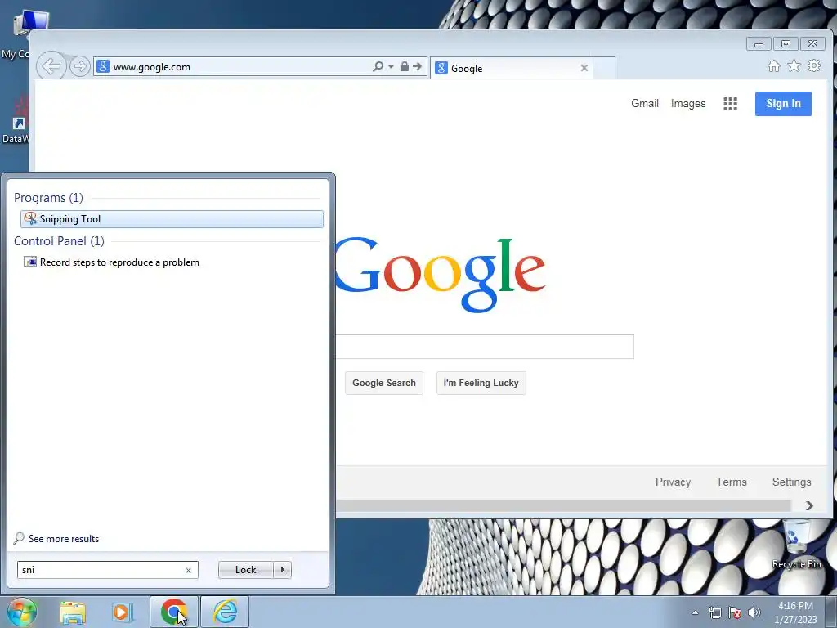The image size is (837, 628).
Task: Click See more results link
Action: click(x=56, y=539)
